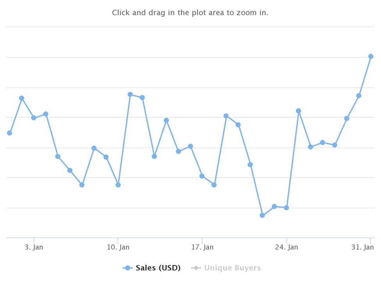Screen dimensions: 381x285
Task: Click the 17. Jan axis label
Action: (x=202, y=247)
